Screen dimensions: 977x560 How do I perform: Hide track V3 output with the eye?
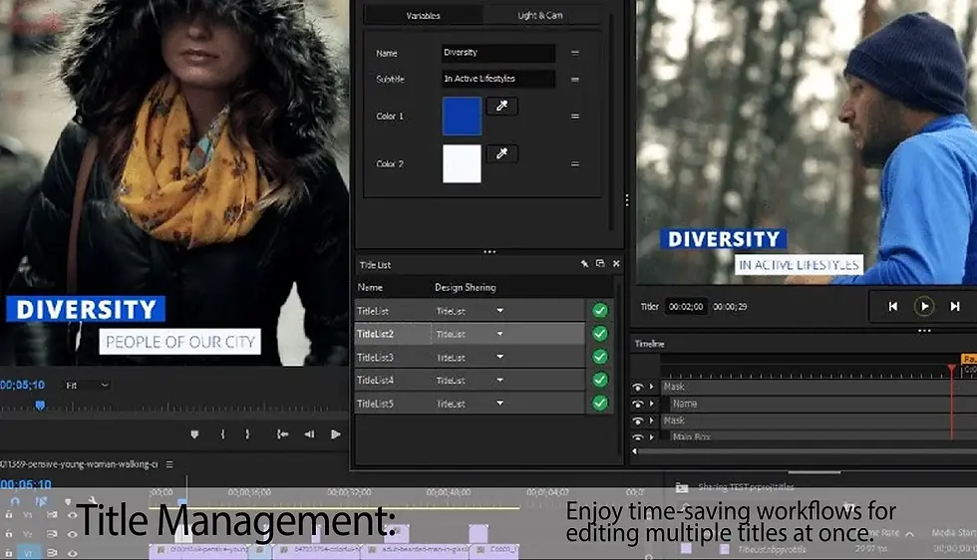[72, 515]
